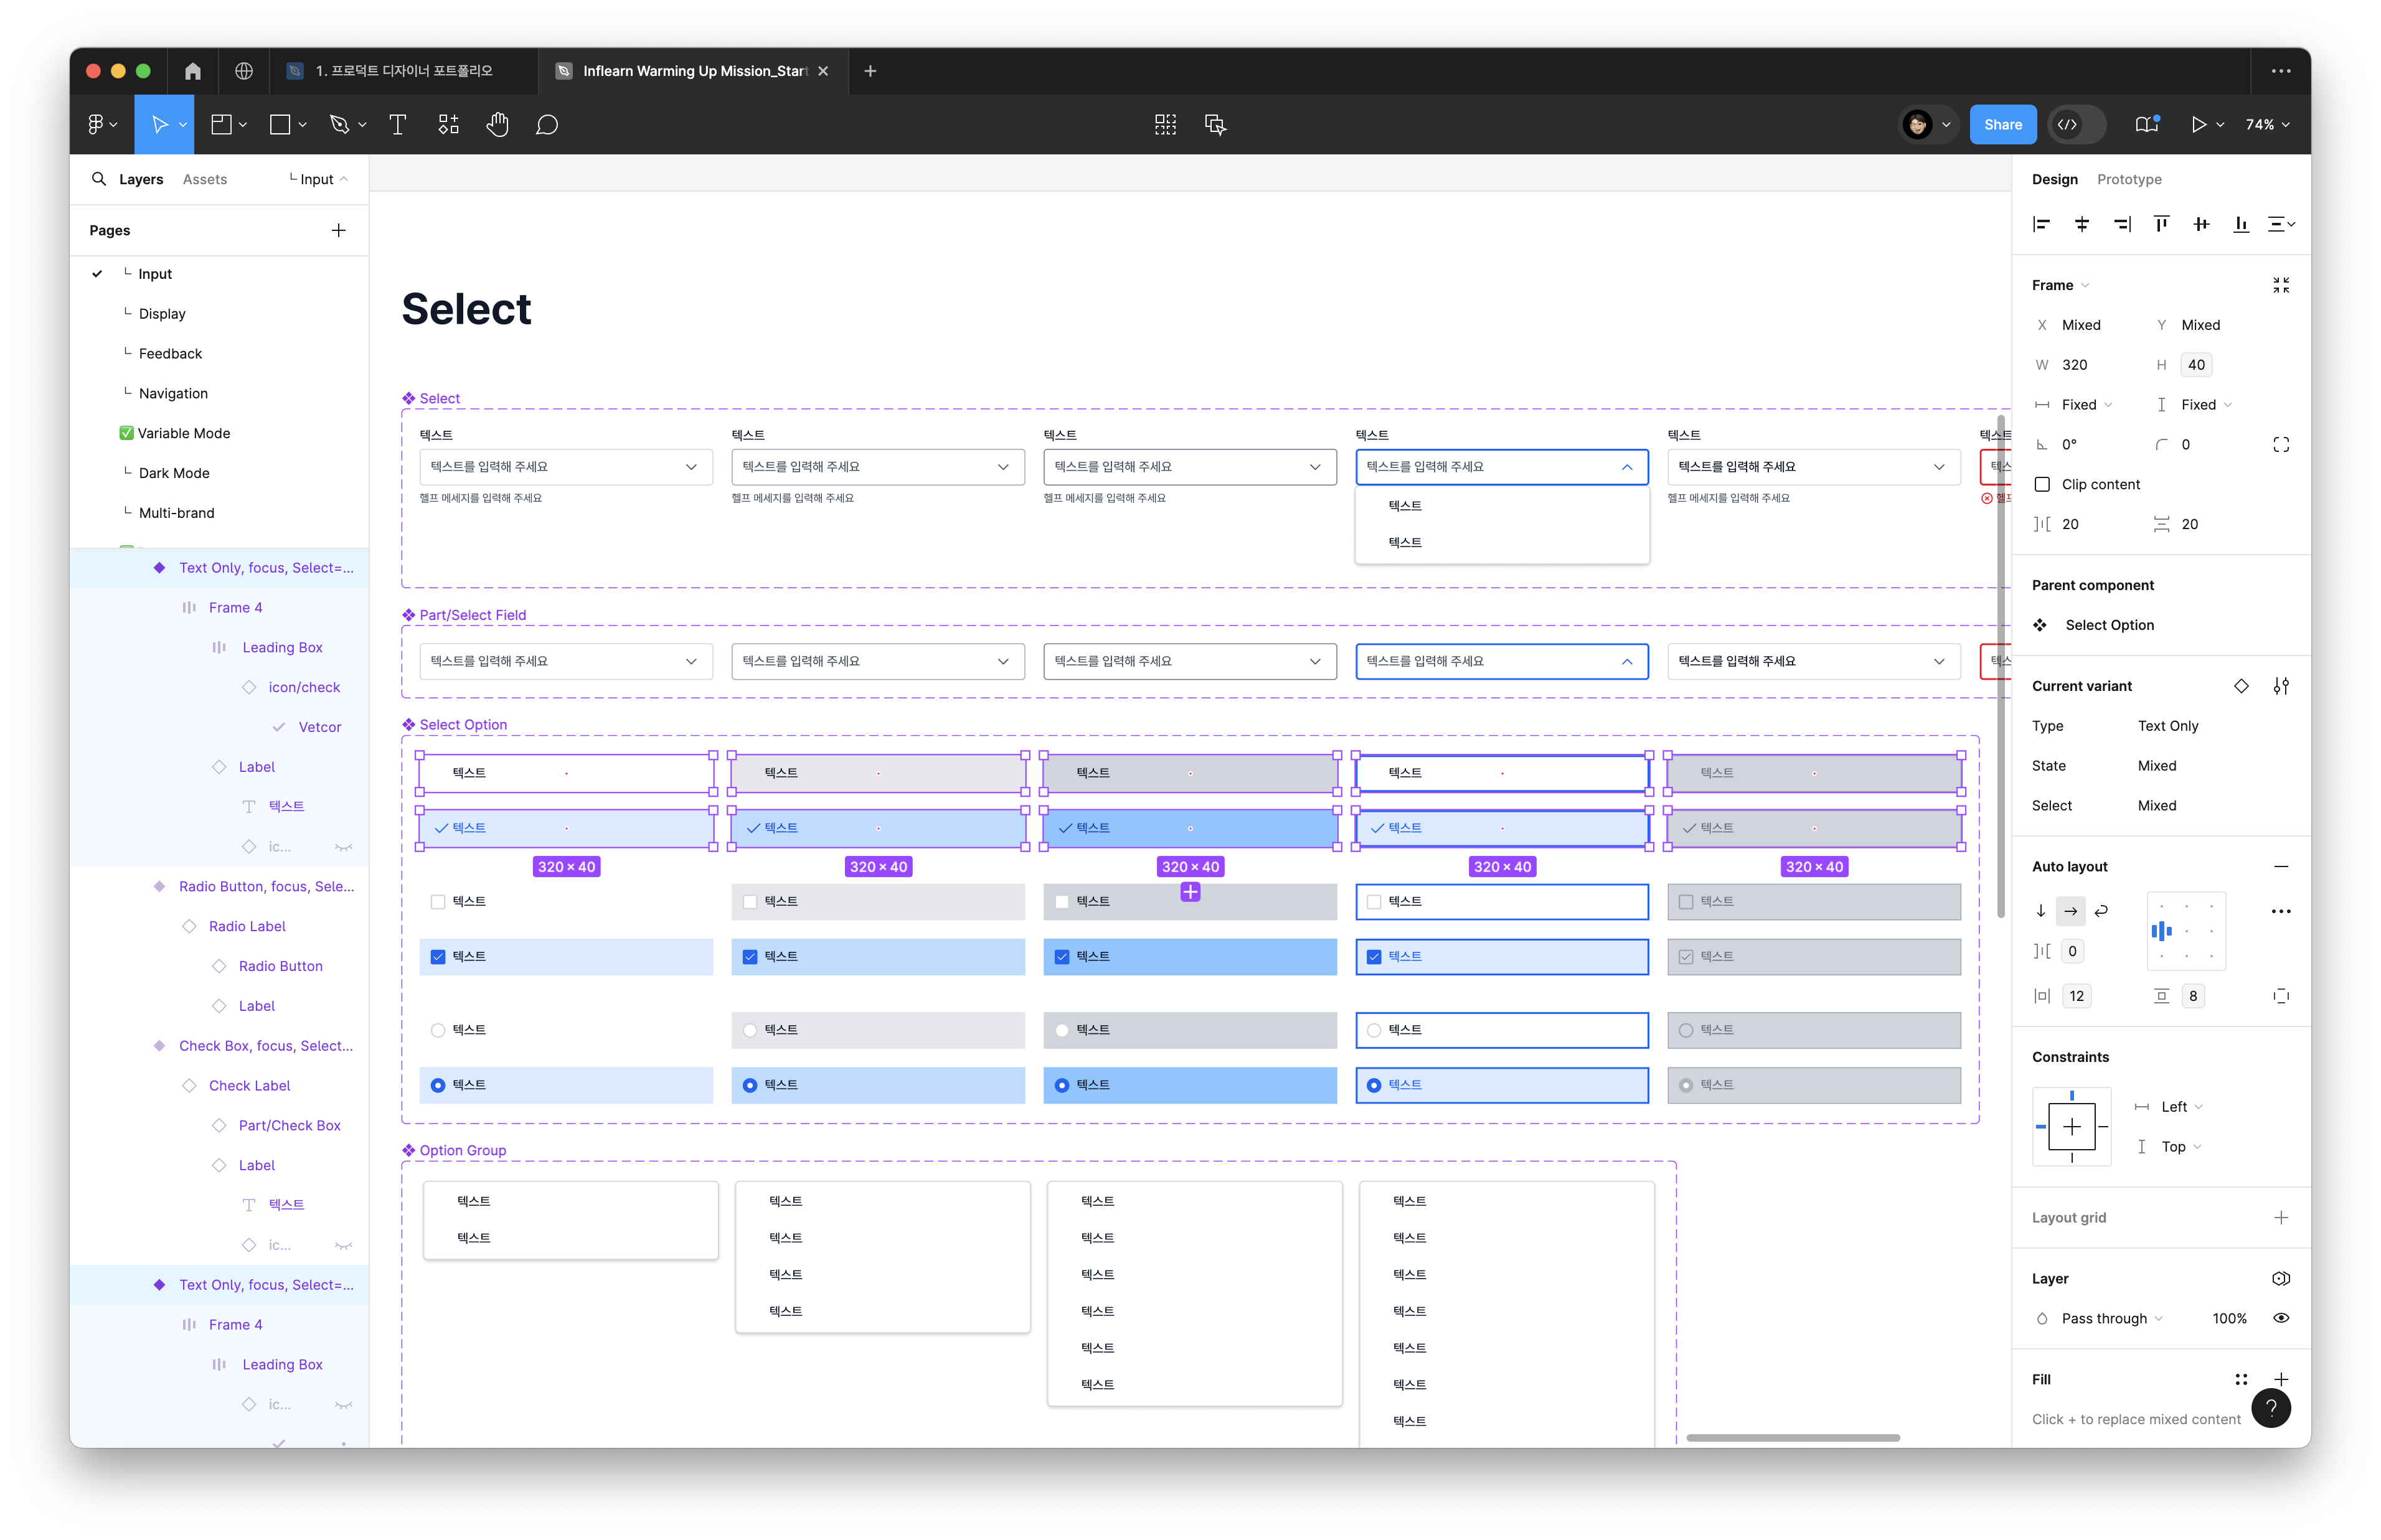Viewport: 2381px width, 1540px height.
Task: Click the height field showing 40
Action: 2195,365
